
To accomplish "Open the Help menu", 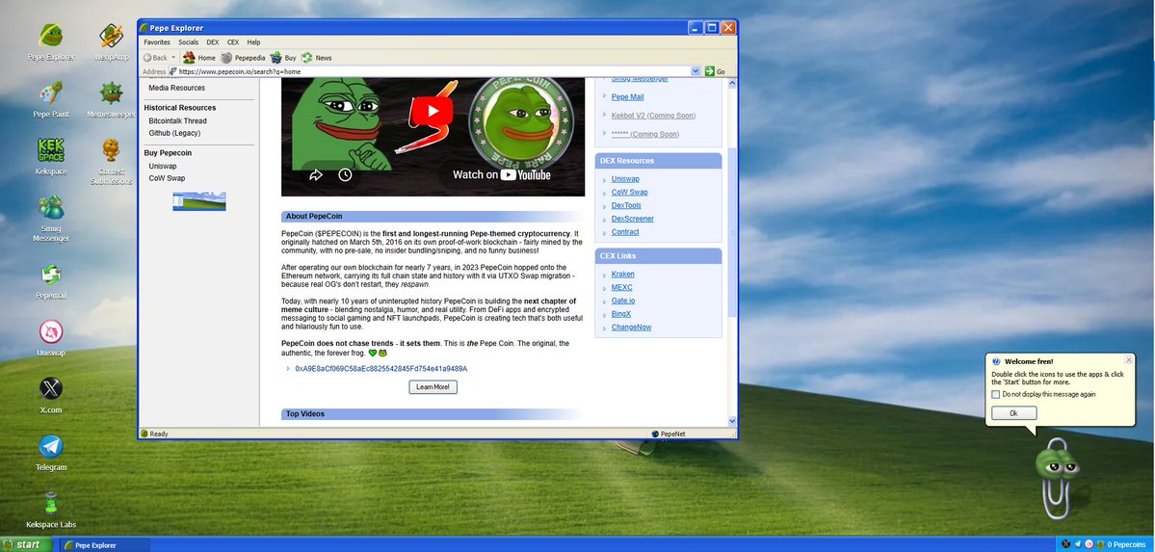I will point(253,42).
